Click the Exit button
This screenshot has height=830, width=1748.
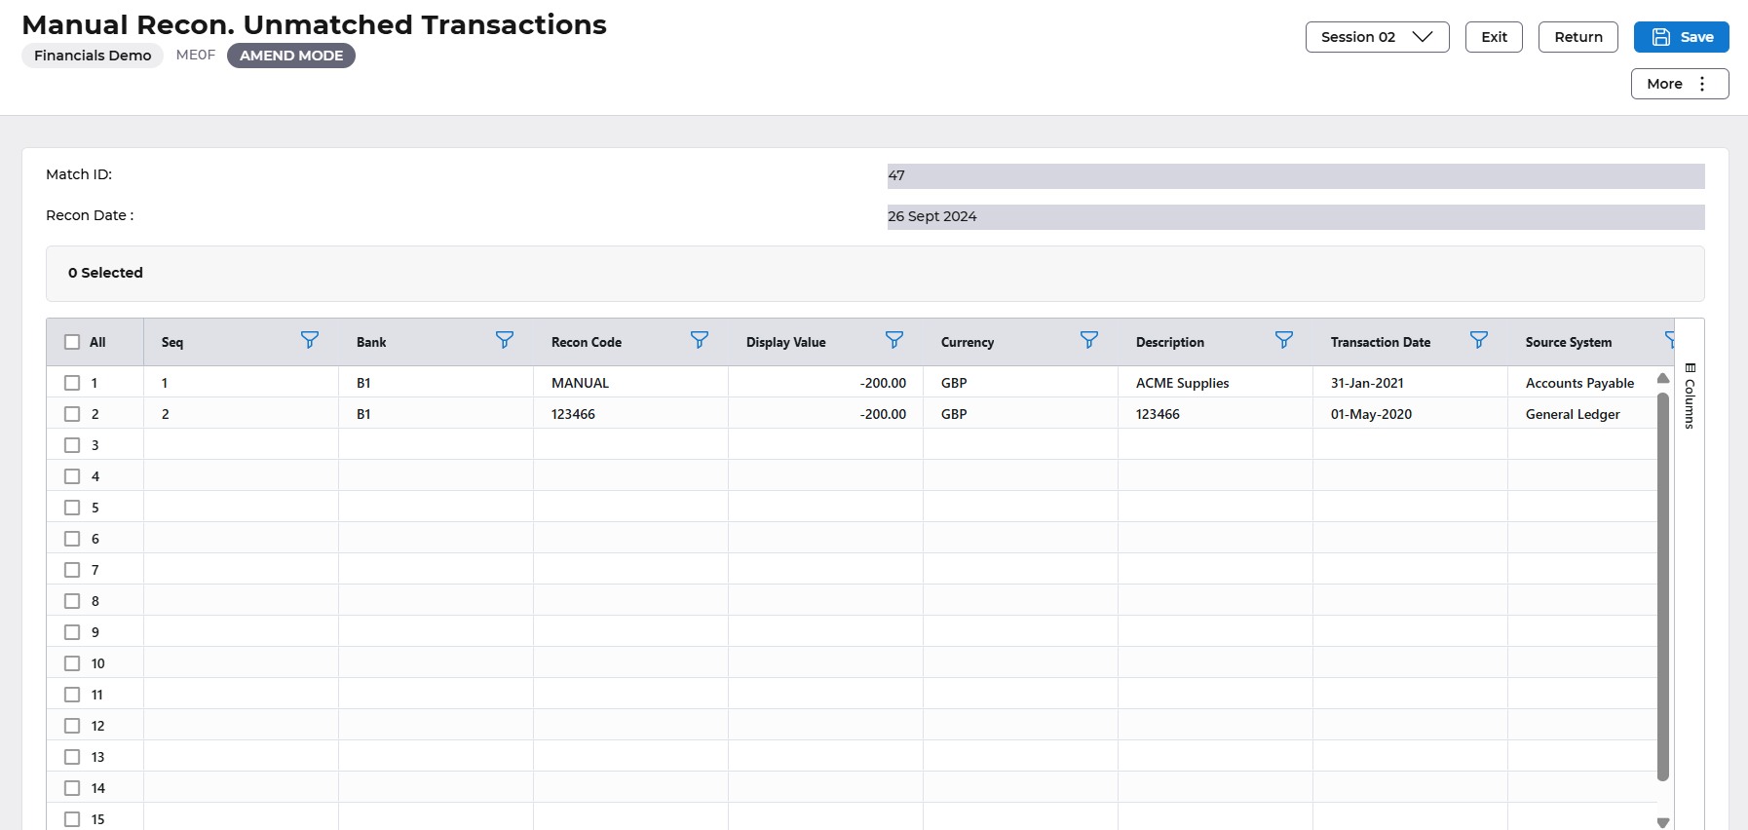tap(1494, 37)
